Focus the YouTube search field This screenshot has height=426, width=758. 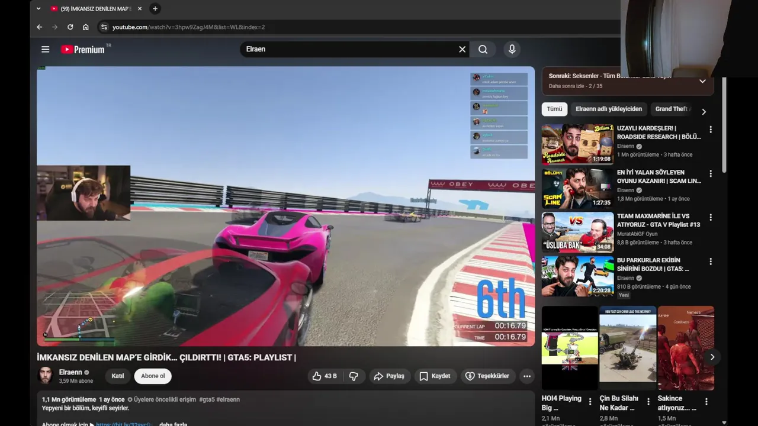349,49
